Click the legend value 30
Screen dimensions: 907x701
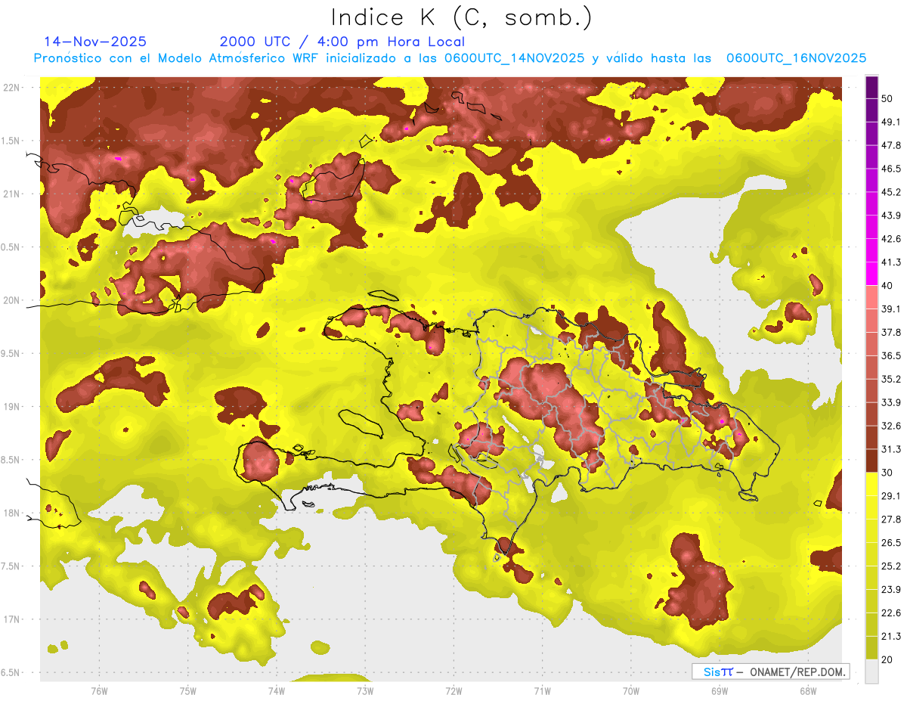[x=888, y=473]
